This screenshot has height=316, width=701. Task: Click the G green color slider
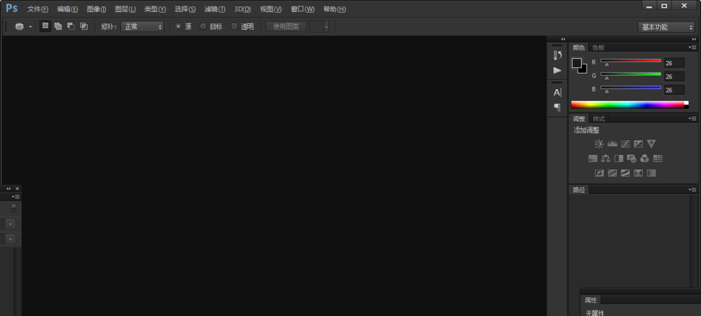[x=630, y=74]
